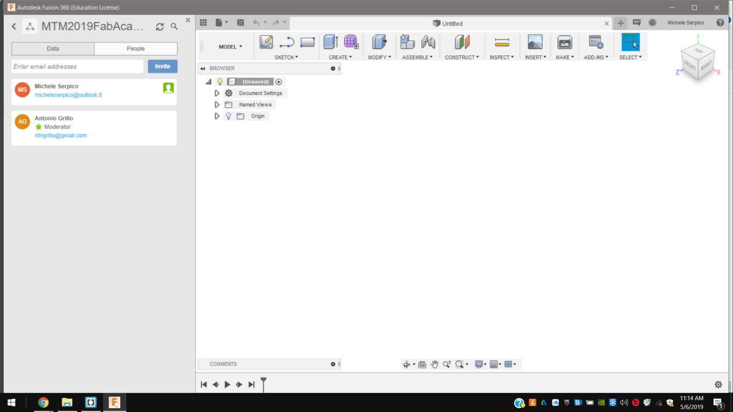
Task: Open the MAKE dropdown menu
Action: [565, 57]
